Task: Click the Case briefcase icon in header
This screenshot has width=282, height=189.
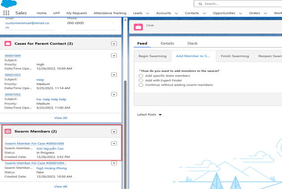Action: [138, 27]
